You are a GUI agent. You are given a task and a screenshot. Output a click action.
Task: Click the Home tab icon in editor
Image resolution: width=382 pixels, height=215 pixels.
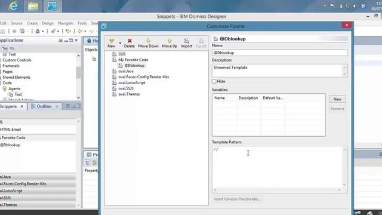(89, 41)
